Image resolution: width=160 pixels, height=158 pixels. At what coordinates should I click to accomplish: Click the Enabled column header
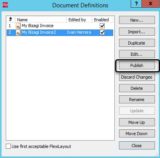102,20
